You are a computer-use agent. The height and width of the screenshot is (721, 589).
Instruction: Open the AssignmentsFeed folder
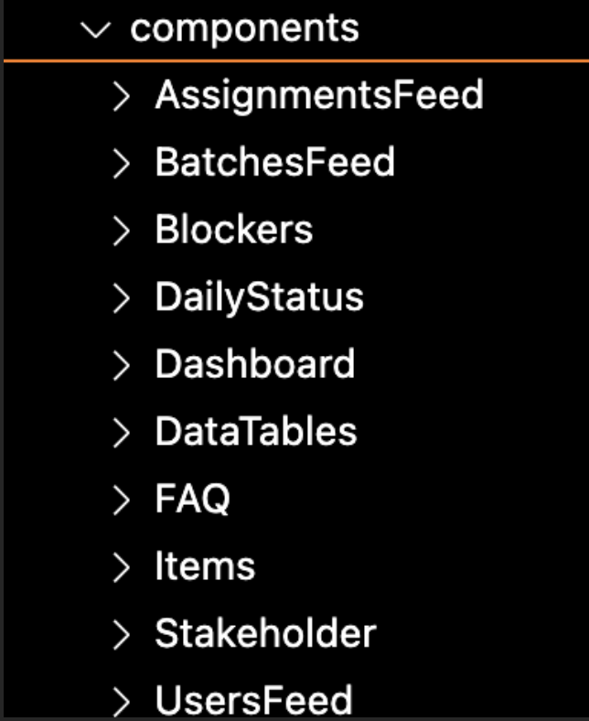[318, 94]
